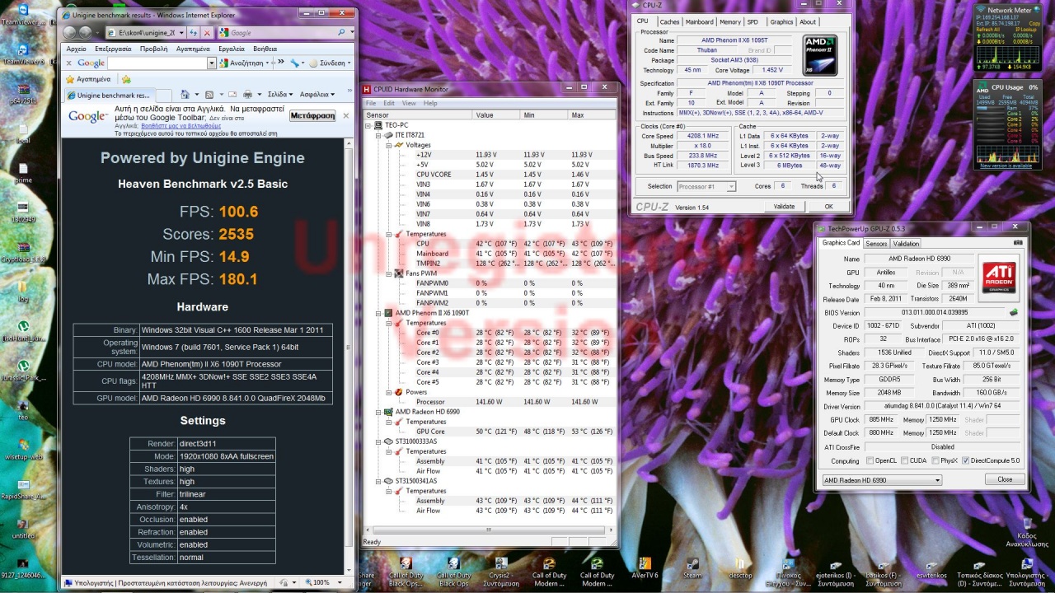Click the Add to Favorites Bar icon
The width and height of the screenshot is (1055, 593).
pos(126,79)
